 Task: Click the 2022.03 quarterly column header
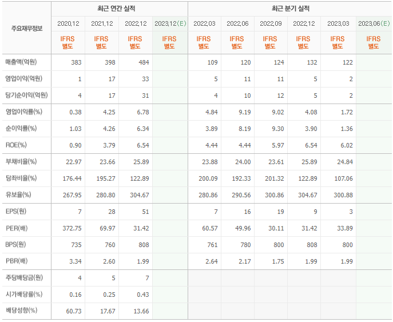(x=205, y=23)
